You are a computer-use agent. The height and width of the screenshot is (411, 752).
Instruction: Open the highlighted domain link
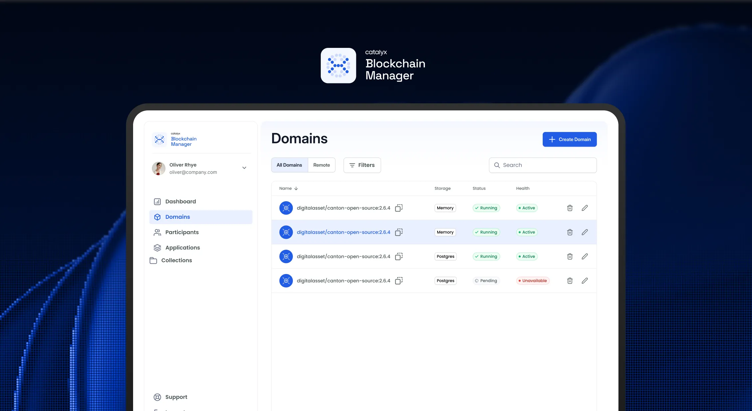pyautogui.click(x=343, y=232)
